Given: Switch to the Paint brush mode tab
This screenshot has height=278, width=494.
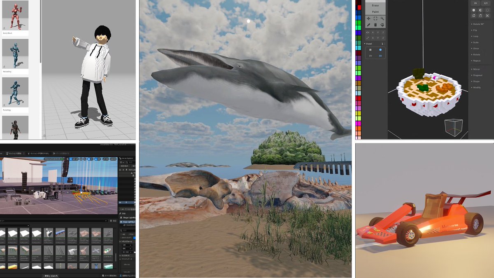Looking at the screenshot, I should point(375,12).
